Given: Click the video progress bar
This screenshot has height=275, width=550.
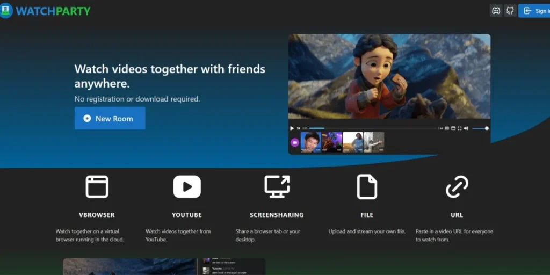Looking at the screenshot, I should (x=373, y=128).
